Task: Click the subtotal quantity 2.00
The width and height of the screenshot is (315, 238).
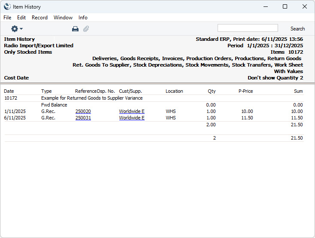Action: (x=211, y=125)
